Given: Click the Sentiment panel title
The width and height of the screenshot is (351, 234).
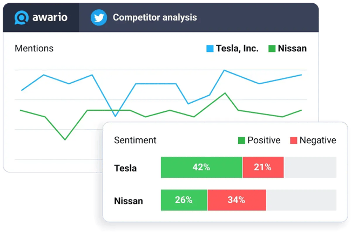Looking at the screenshot, I should click(135, 141).
